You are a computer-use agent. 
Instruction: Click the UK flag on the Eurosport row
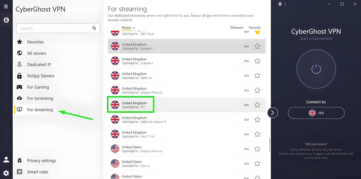coord(115,46)
